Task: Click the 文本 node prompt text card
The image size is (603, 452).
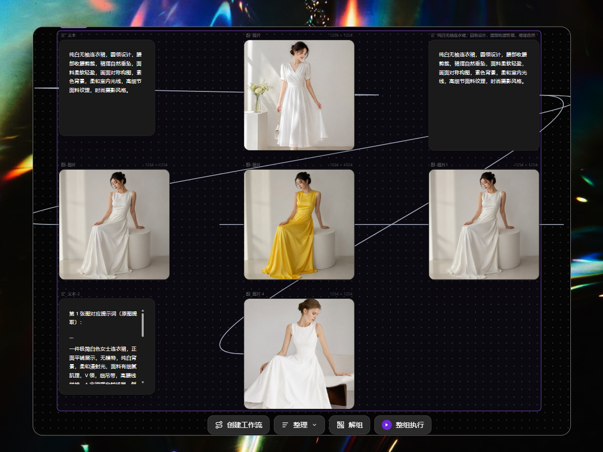Action: click(107, 88)
